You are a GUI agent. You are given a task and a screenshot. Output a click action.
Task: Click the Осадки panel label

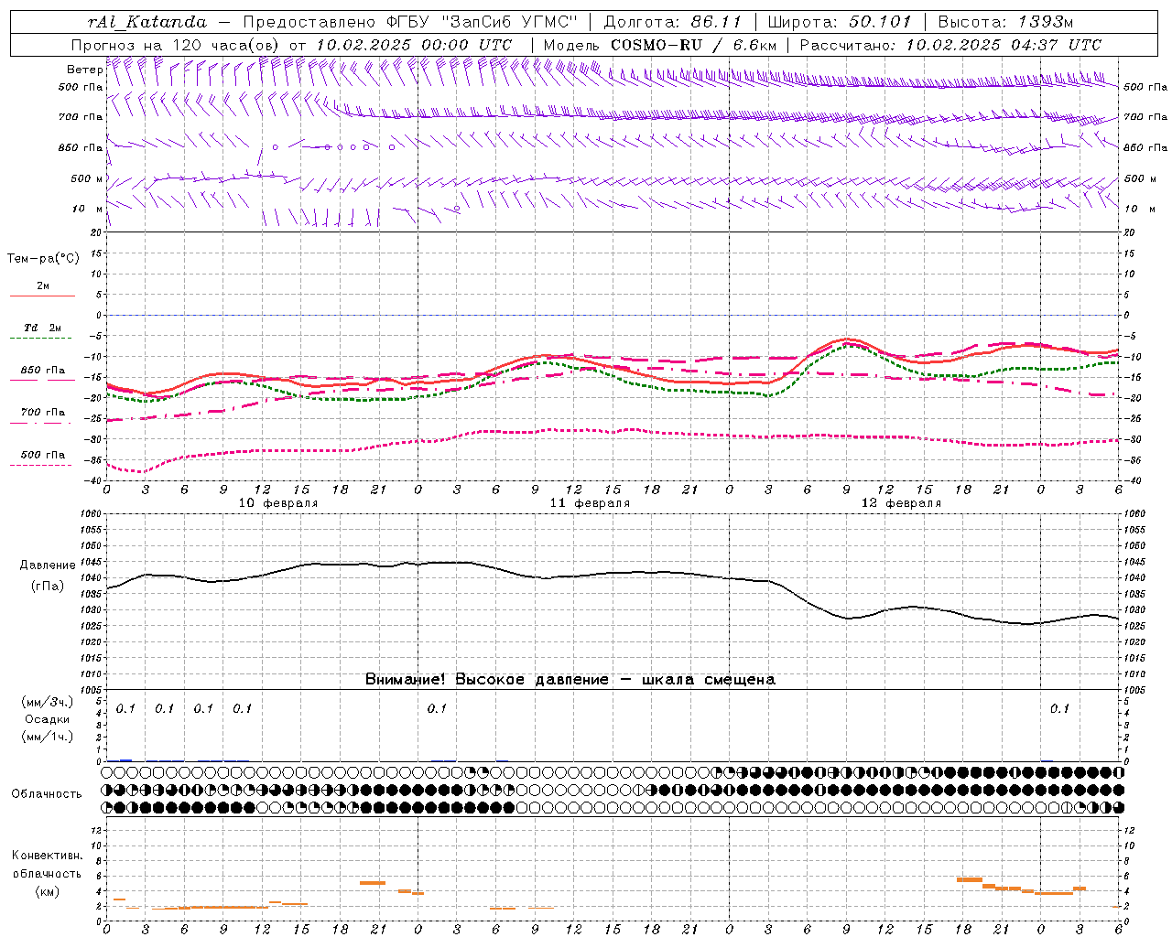pos(48,719)
